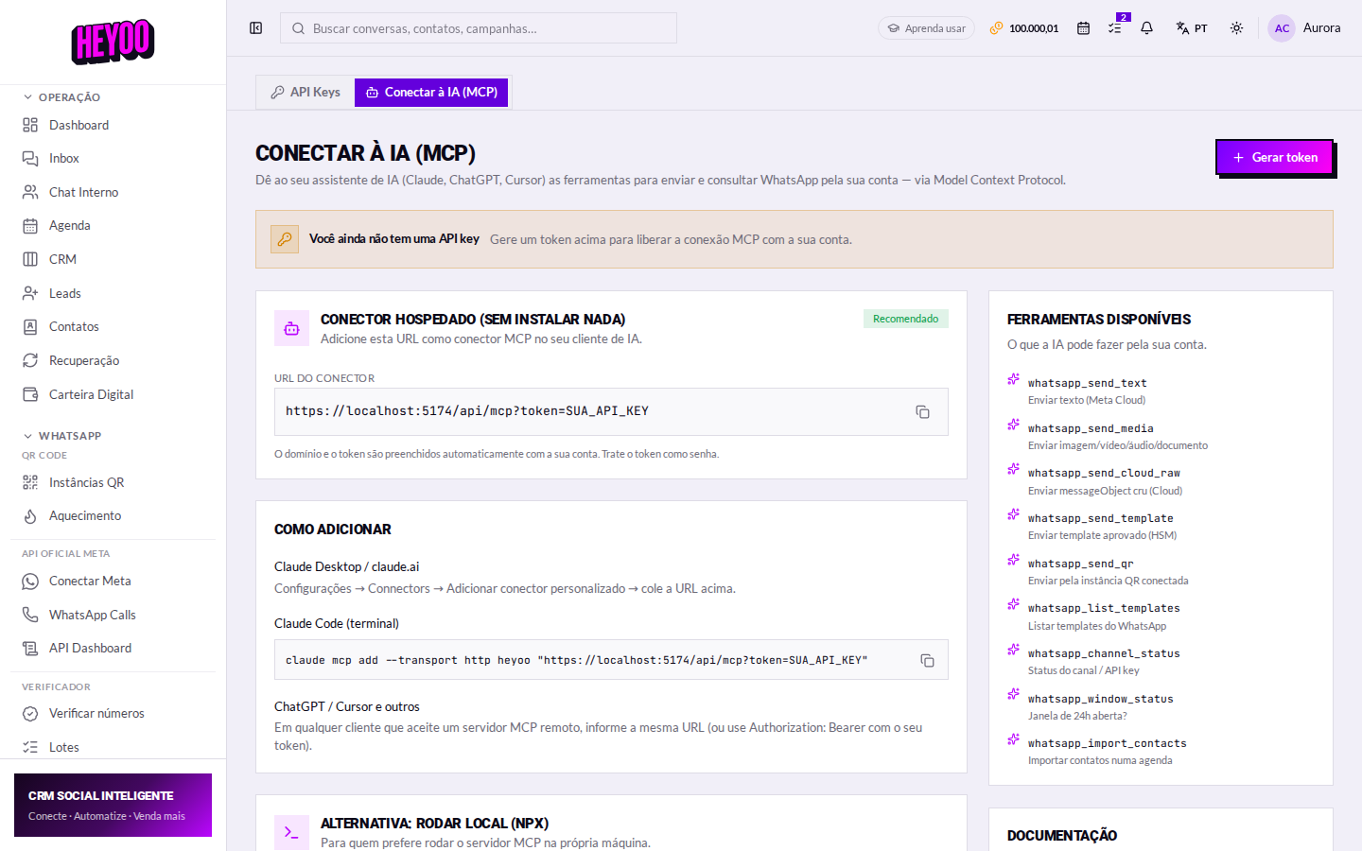Click the Contatos sidebar icon
Screen dimensions: 1362x851
(30, 327)
